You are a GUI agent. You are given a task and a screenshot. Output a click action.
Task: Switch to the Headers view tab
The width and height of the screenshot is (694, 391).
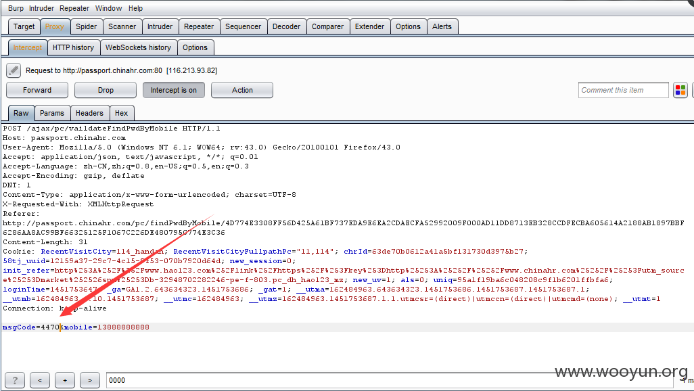coord(89,113)
